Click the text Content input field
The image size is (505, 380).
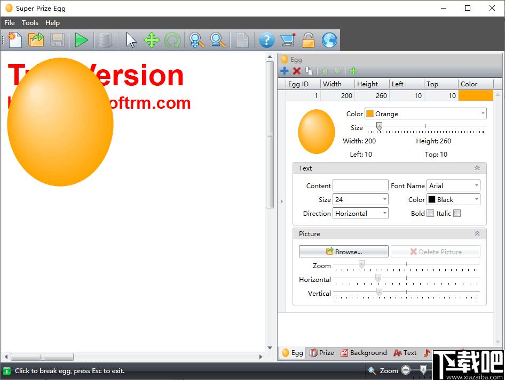(x=360, y=185)
